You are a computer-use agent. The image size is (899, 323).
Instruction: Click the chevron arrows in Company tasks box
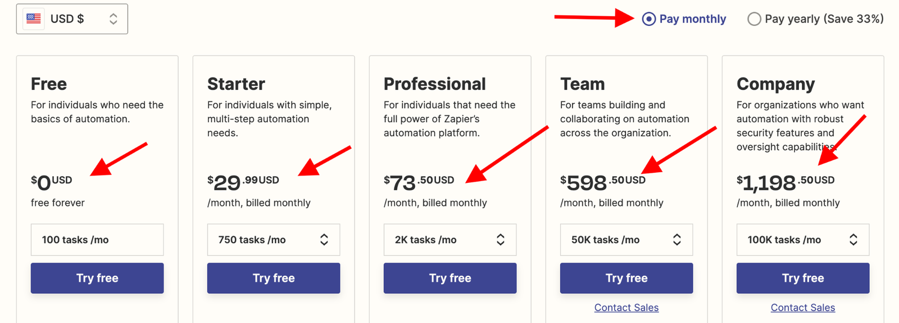[x=853, y=239]
